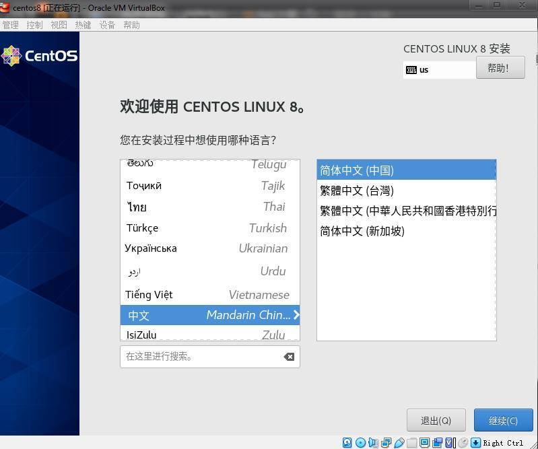Open the 视图 menu
Screen dimensions: 538x449
[x=59, y=25]
